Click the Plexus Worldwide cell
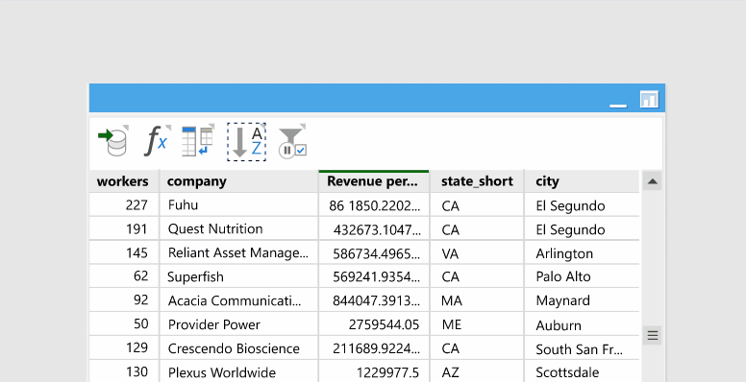The image size is (746, 382). [238, 371]
